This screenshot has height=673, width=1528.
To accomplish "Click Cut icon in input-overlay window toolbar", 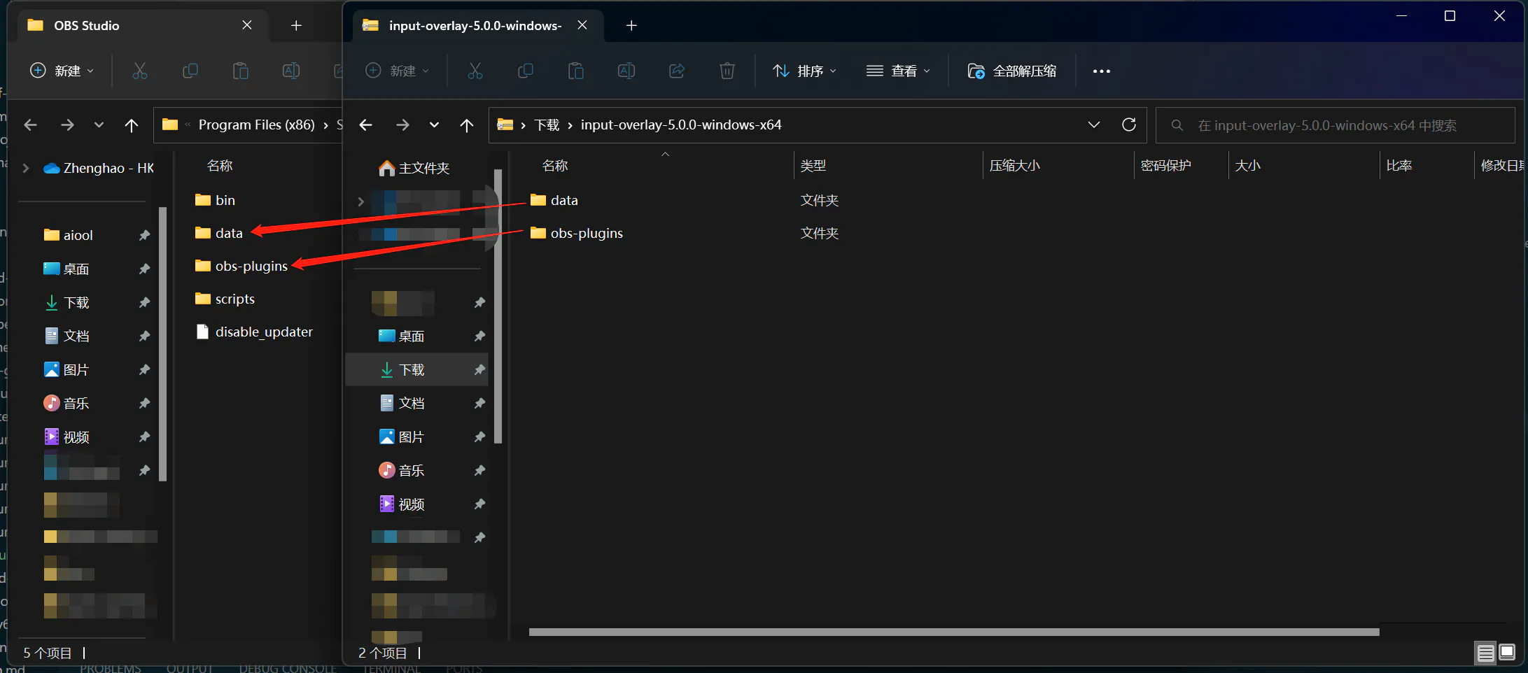I will (475, 71).
